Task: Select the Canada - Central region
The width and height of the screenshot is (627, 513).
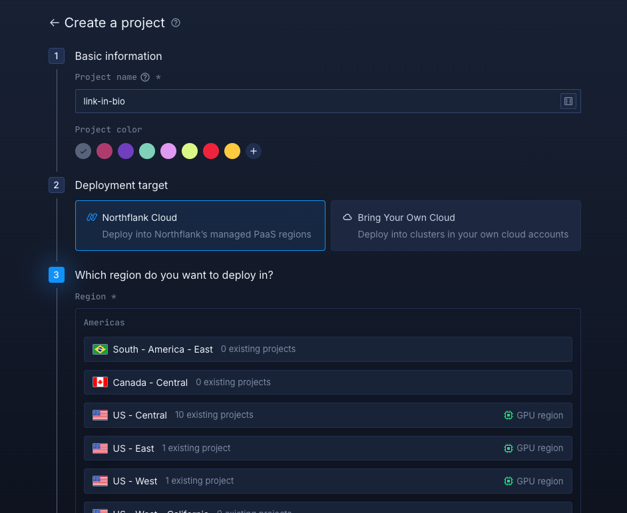Action: click(327, 383)
